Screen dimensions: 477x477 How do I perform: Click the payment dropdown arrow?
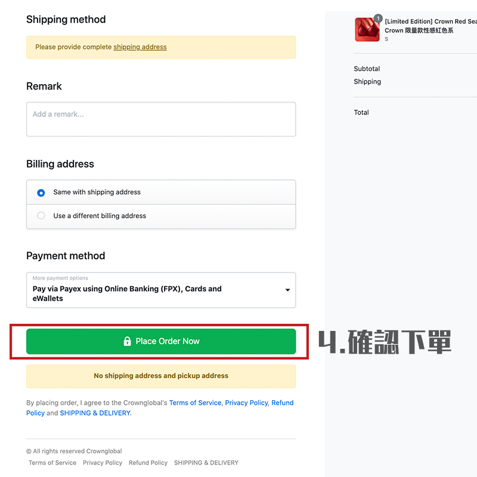point(287,290)
